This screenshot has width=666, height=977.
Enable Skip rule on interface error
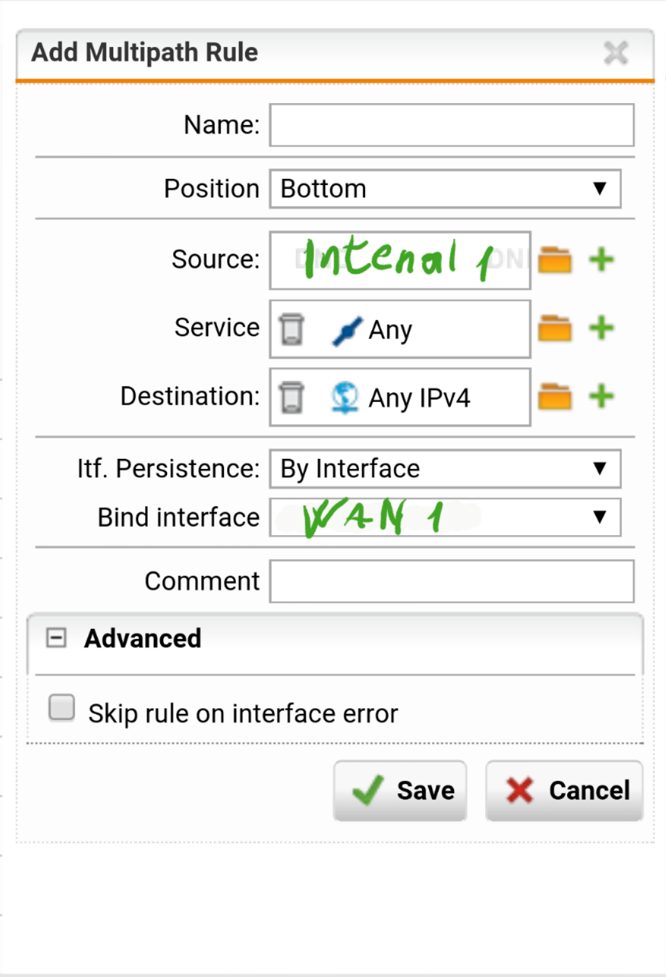pos(62,708)
